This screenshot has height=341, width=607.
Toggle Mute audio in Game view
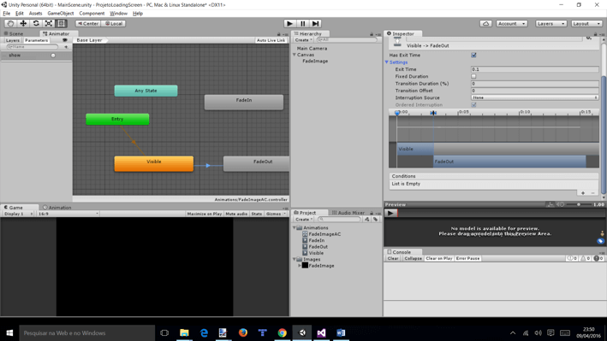(x=236, y=214)
